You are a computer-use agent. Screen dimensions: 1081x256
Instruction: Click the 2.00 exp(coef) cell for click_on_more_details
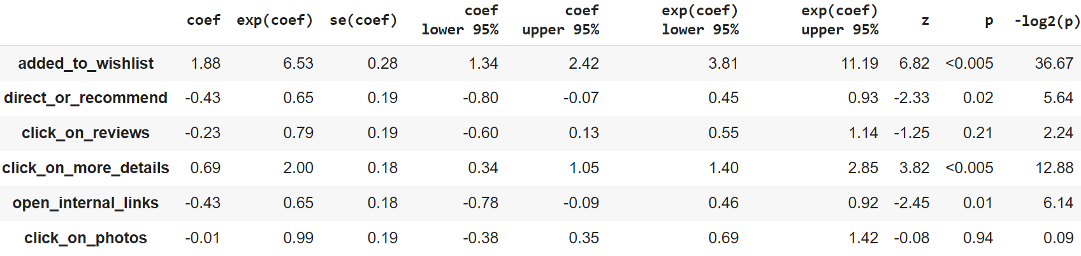(x=298, y=168)
